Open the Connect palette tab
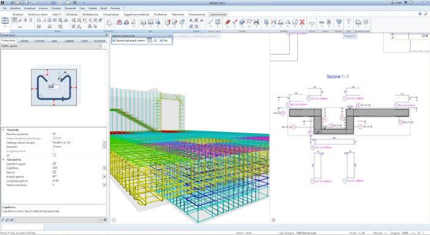 (x=39, y=40)
